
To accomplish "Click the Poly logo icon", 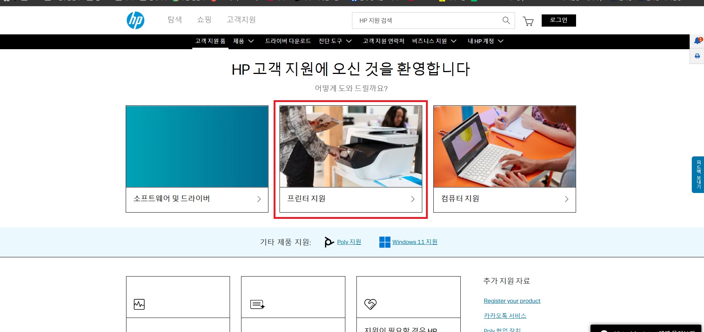I will (x=329, y=242).
